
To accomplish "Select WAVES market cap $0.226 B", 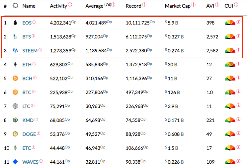I will (x=174, y=162).
